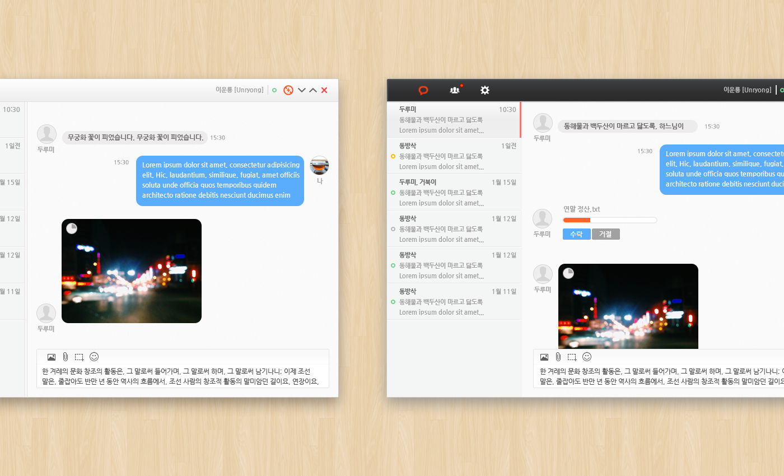Image resolution: width=784 pixels, height=476 pixels.
Task: Open night city photo in left chat
Action: (x=132, y=271)
